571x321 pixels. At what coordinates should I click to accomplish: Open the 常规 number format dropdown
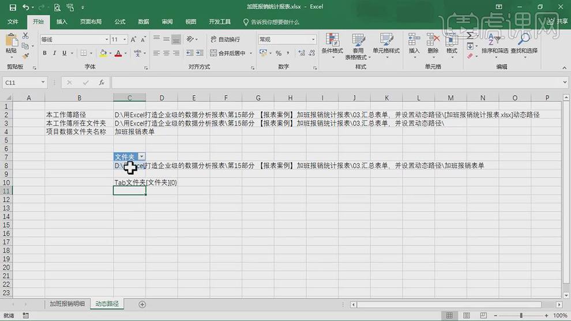[x=313, y=39]
